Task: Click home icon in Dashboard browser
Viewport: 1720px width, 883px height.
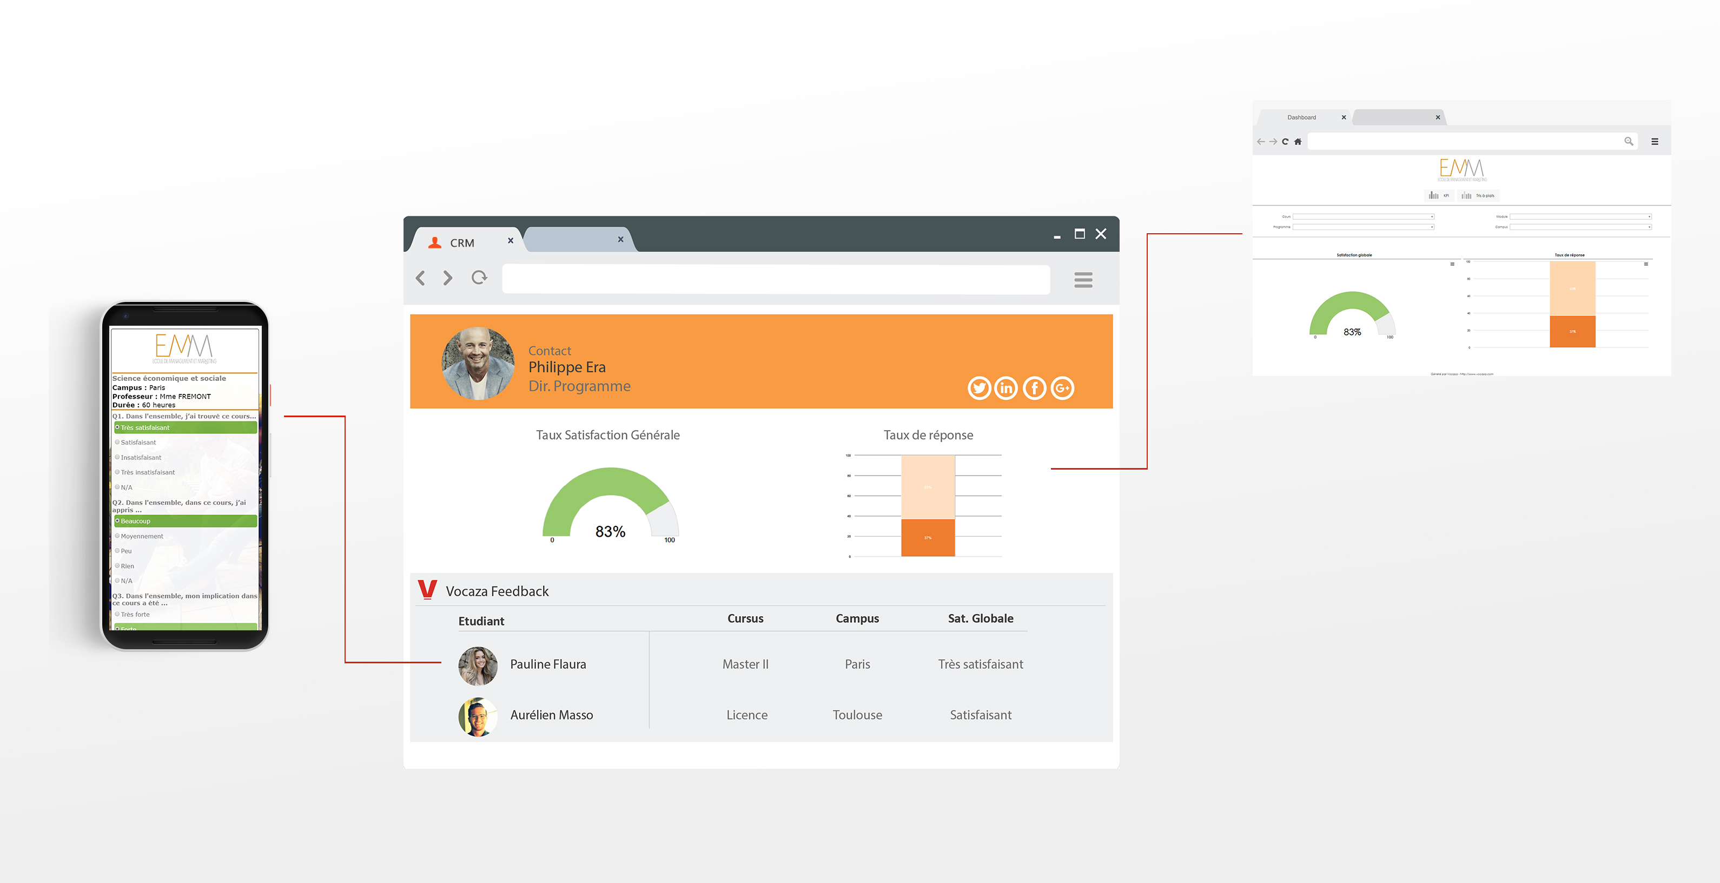Action: (x=1298, y=142)
